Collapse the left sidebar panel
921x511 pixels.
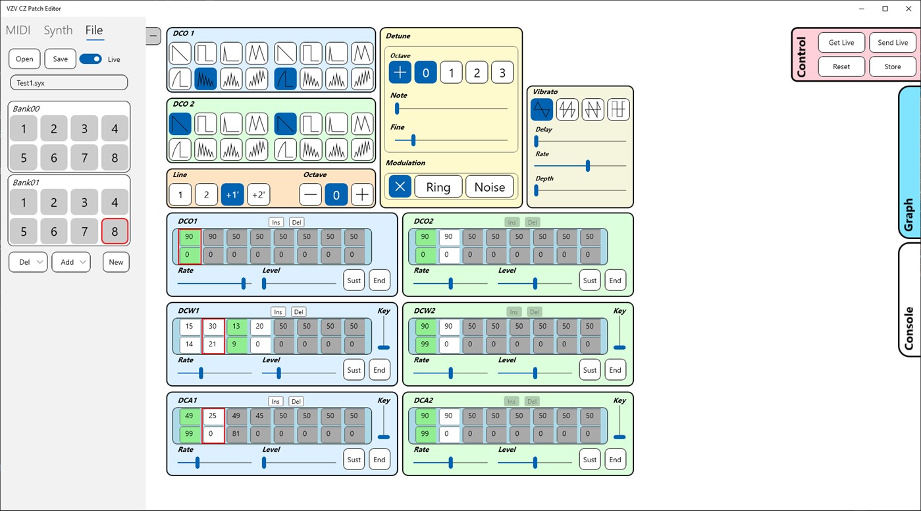coord(153,36)
